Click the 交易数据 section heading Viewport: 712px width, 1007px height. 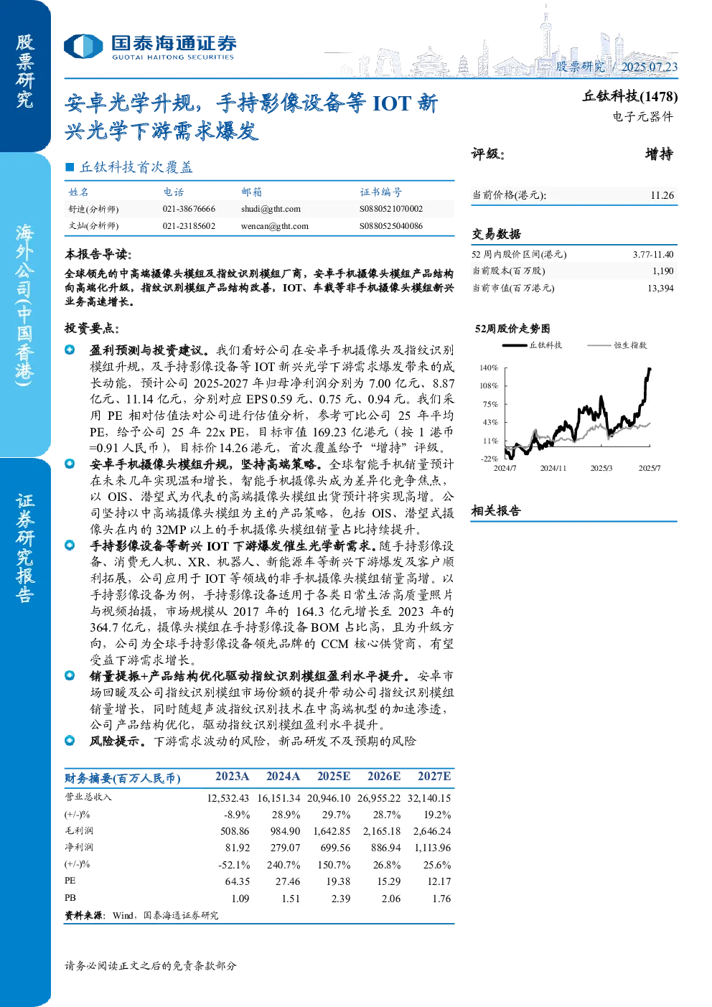496,234
